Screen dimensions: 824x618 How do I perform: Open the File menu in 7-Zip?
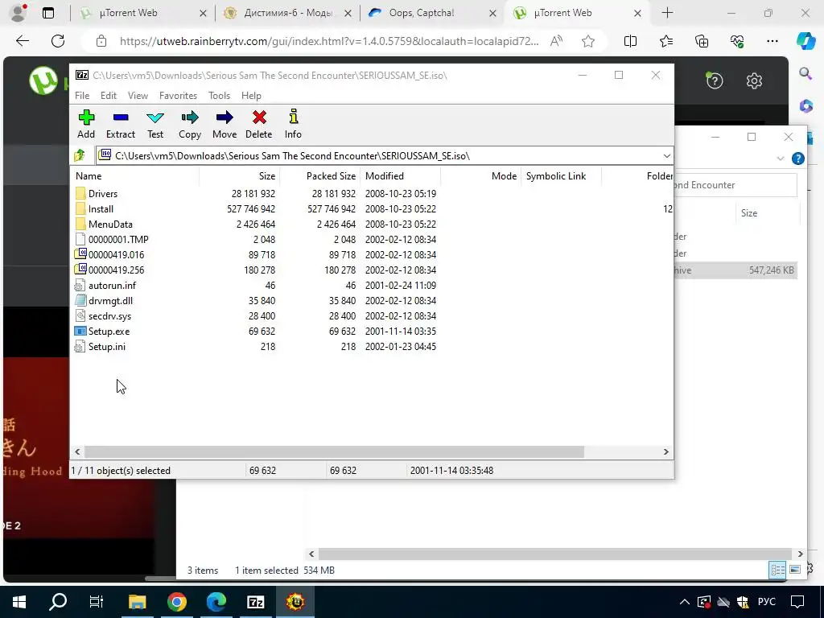(82, 96)
